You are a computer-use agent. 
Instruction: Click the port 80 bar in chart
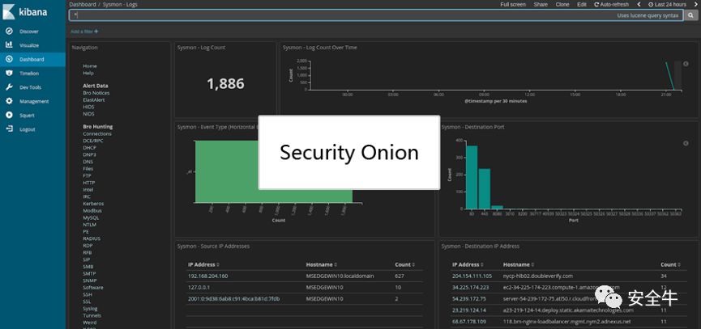click(x=472, y=177)
